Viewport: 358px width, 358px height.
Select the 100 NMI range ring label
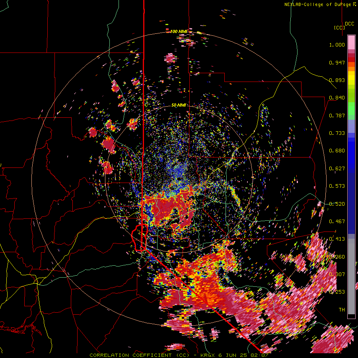[178, 31]
